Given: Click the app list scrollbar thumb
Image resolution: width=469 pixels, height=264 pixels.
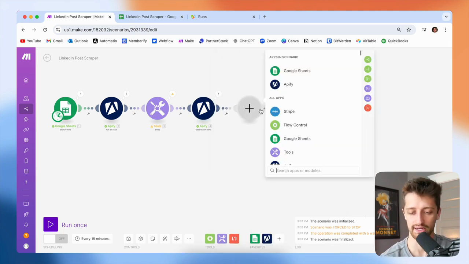Looking at the screenshot, I should 361,53.
